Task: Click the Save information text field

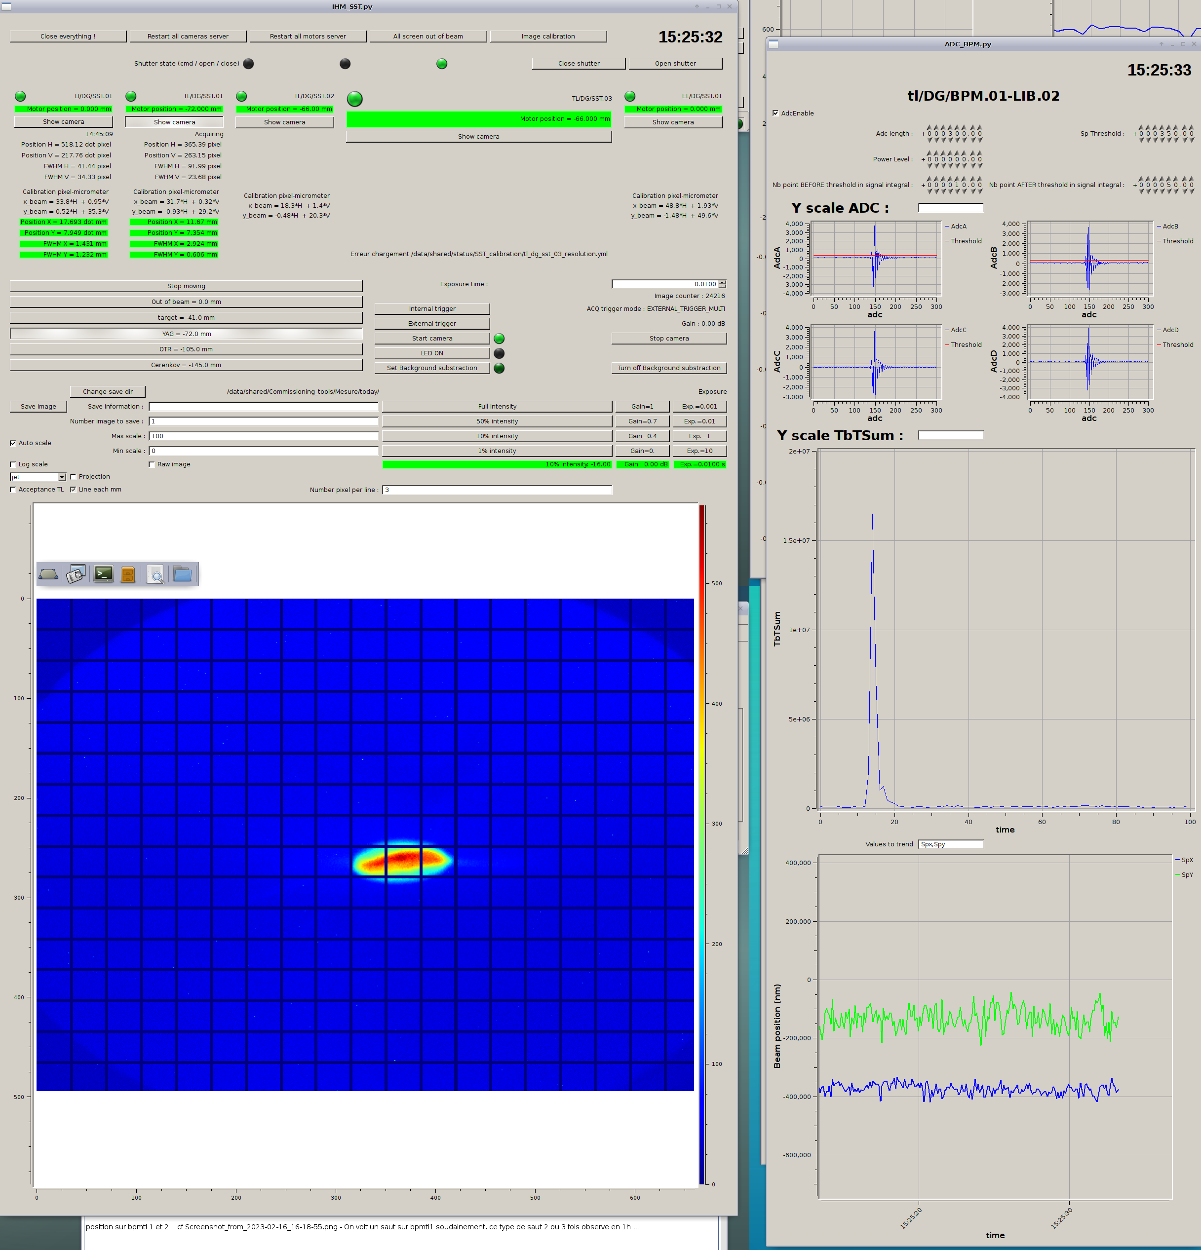Action: 264,406
